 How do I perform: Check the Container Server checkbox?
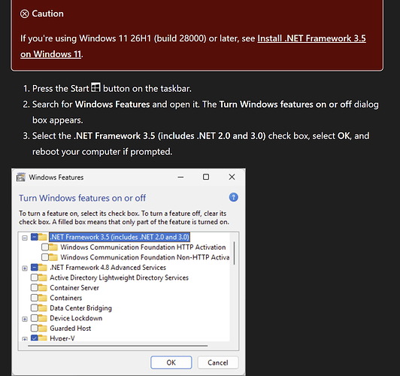[35, 288]
